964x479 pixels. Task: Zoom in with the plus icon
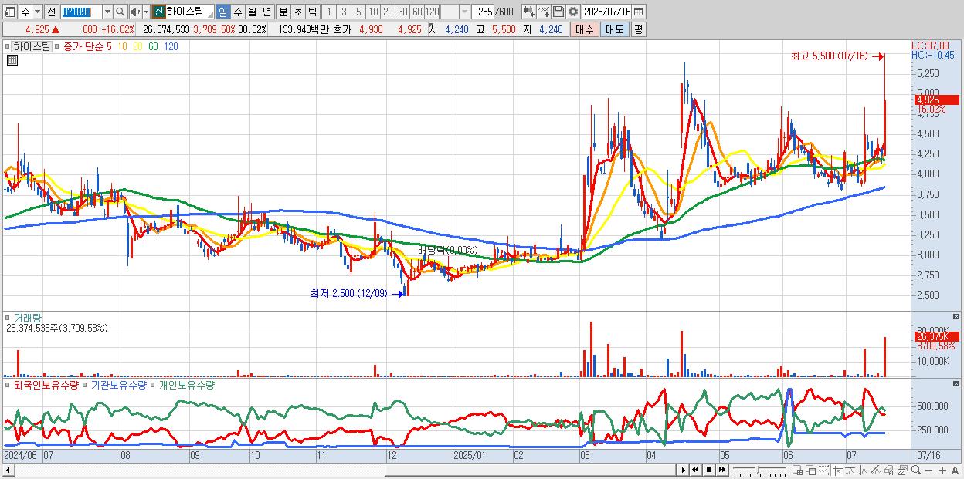pos(942,471)
